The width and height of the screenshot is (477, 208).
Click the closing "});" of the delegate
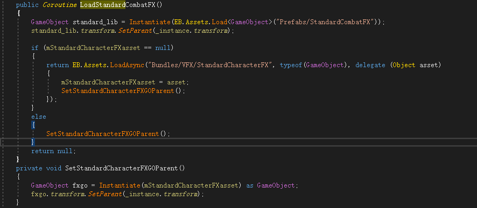coord(52,99)
